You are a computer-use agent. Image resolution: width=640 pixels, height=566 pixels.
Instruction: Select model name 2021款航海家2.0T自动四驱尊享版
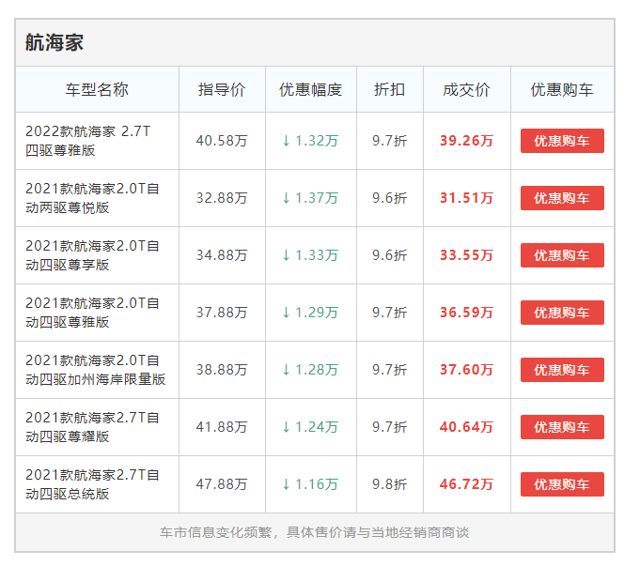point(92,255)
